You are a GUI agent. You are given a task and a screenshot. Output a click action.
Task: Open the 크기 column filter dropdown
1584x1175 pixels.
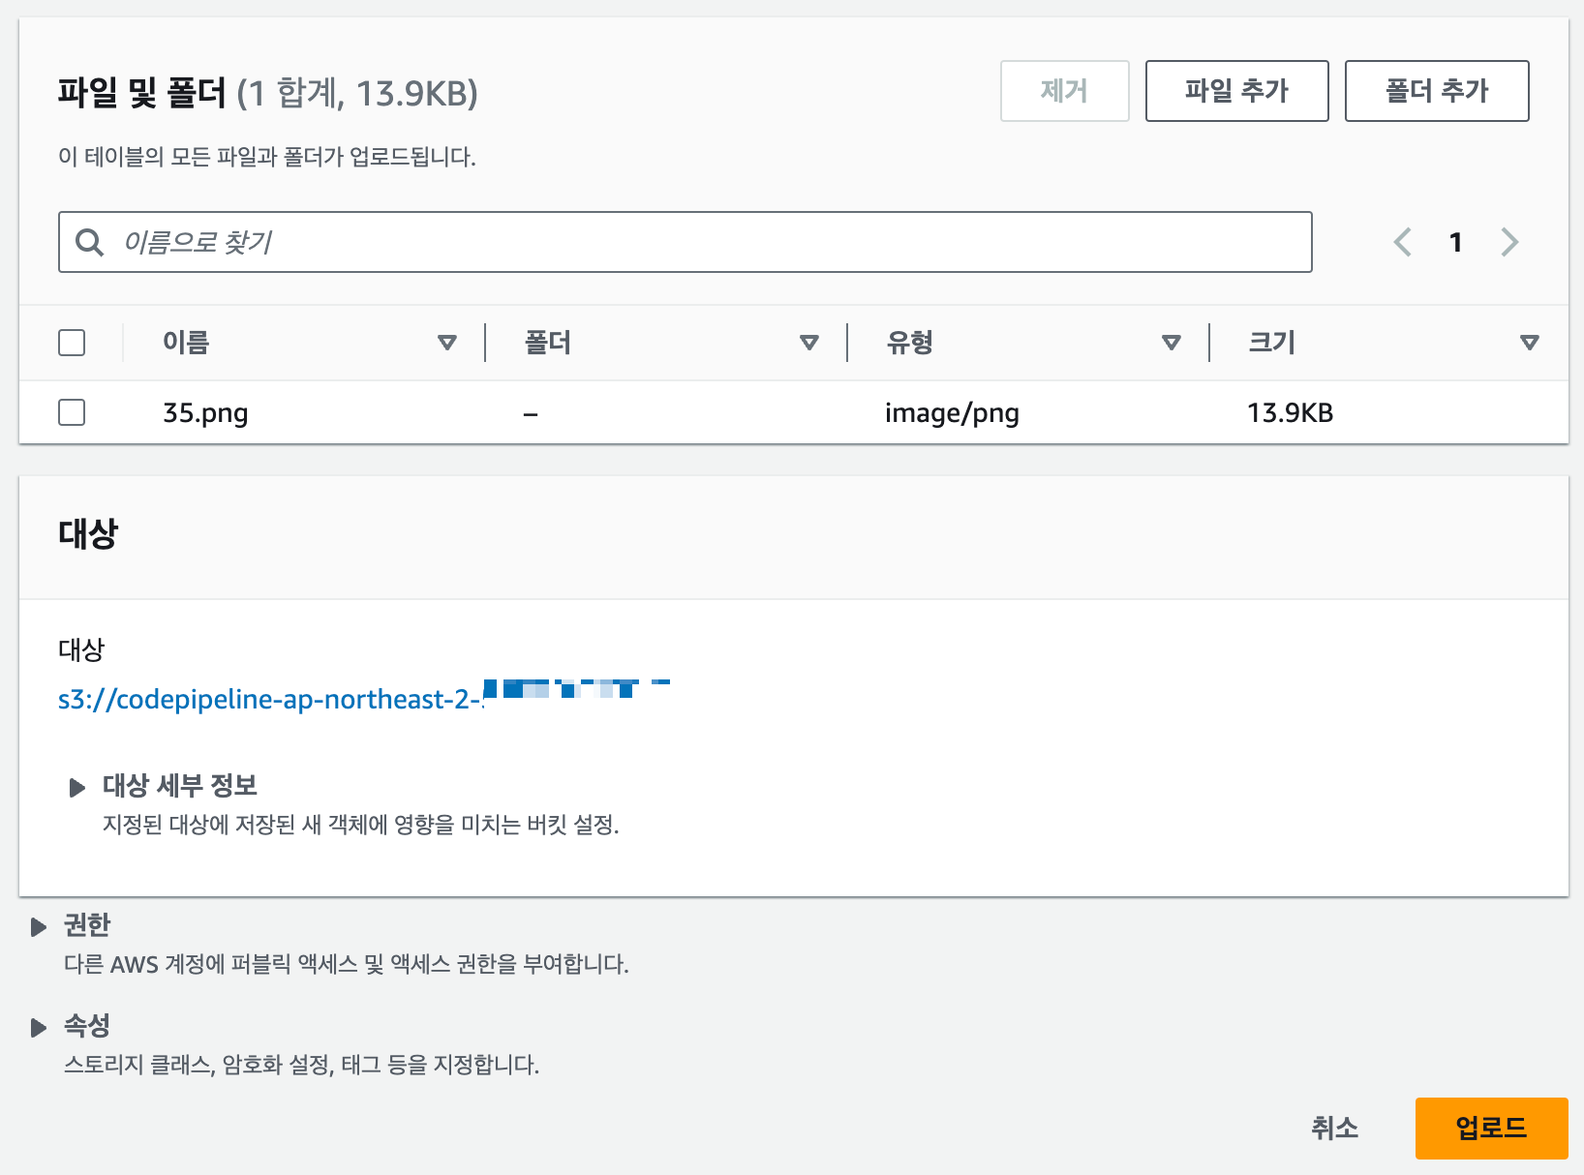coord(1529,342)
